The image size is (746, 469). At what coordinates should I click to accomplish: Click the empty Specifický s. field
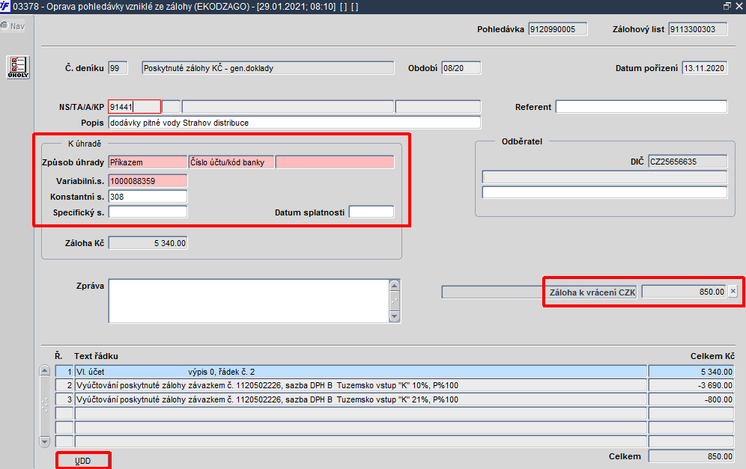tap(148, 212)
